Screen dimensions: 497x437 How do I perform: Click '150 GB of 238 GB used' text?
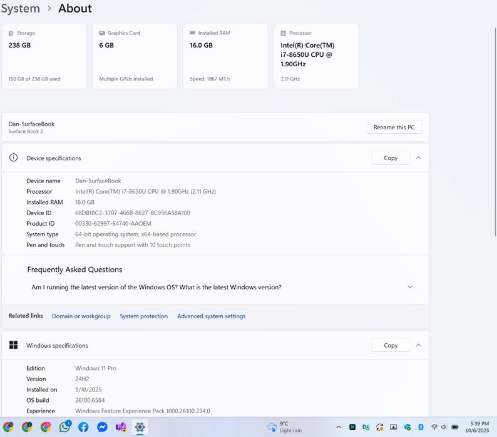tap(34, 79)
